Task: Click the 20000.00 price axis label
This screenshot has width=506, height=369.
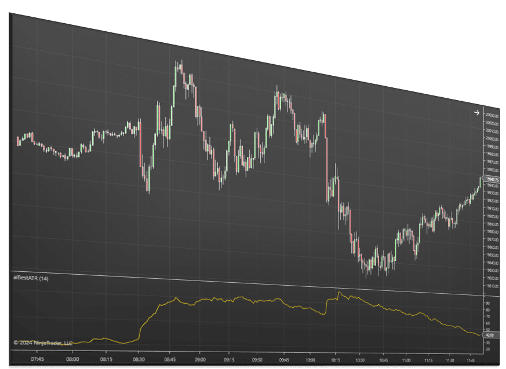Action: pyautogui.click(x=492, y=139)
